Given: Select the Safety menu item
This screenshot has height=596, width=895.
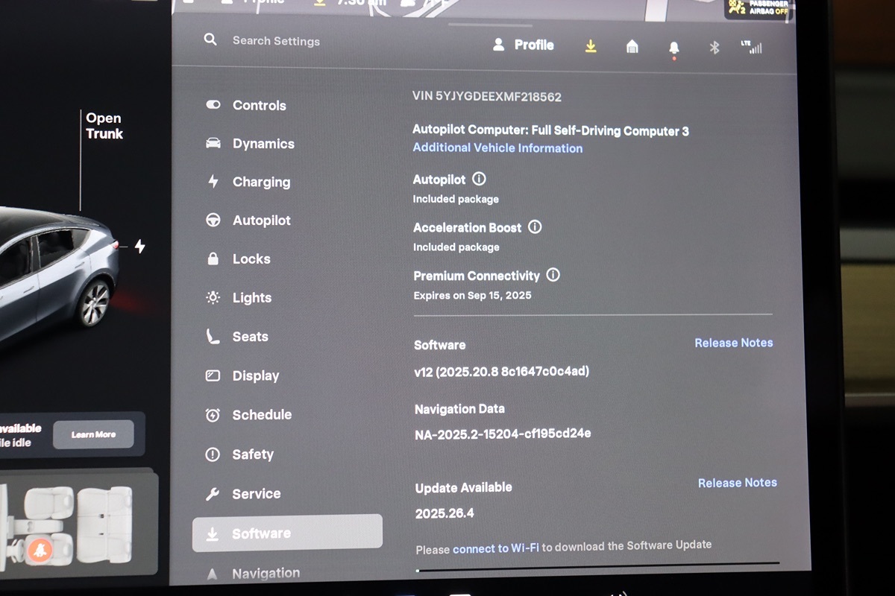Looking at the screenshot, I should click(x=252, y=454).
